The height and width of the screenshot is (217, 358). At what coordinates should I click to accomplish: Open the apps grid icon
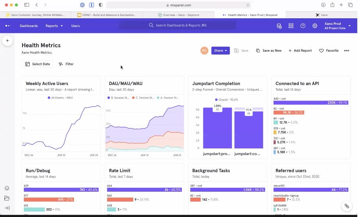pyautogui.click(x=291, y=26)
